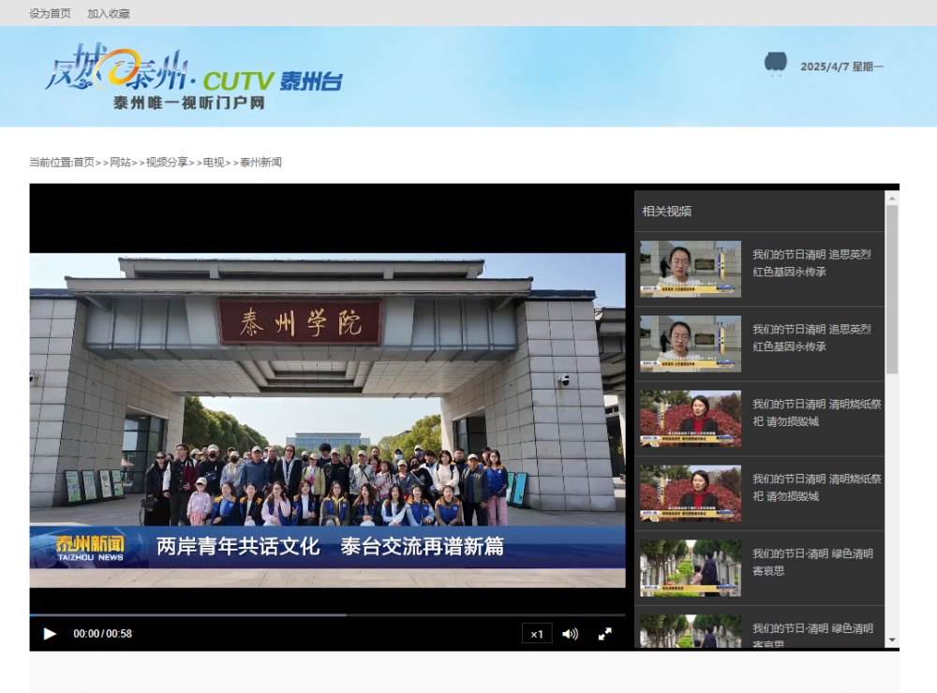Click the 灵城泰州 CUTV site logo
Image resolution: width=937 pixels, height=693 pixels.
coord(194,77)
